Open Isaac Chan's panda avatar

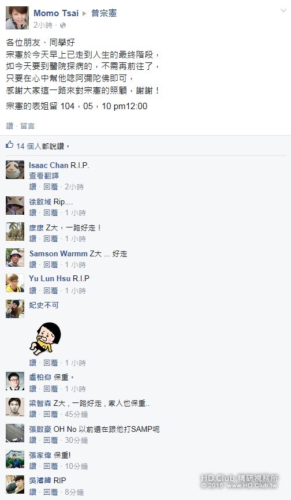(x=15, y=170)
